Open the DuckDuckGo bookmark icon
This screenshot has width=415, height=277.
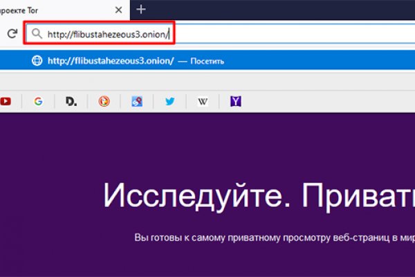[x=104, y=102]
